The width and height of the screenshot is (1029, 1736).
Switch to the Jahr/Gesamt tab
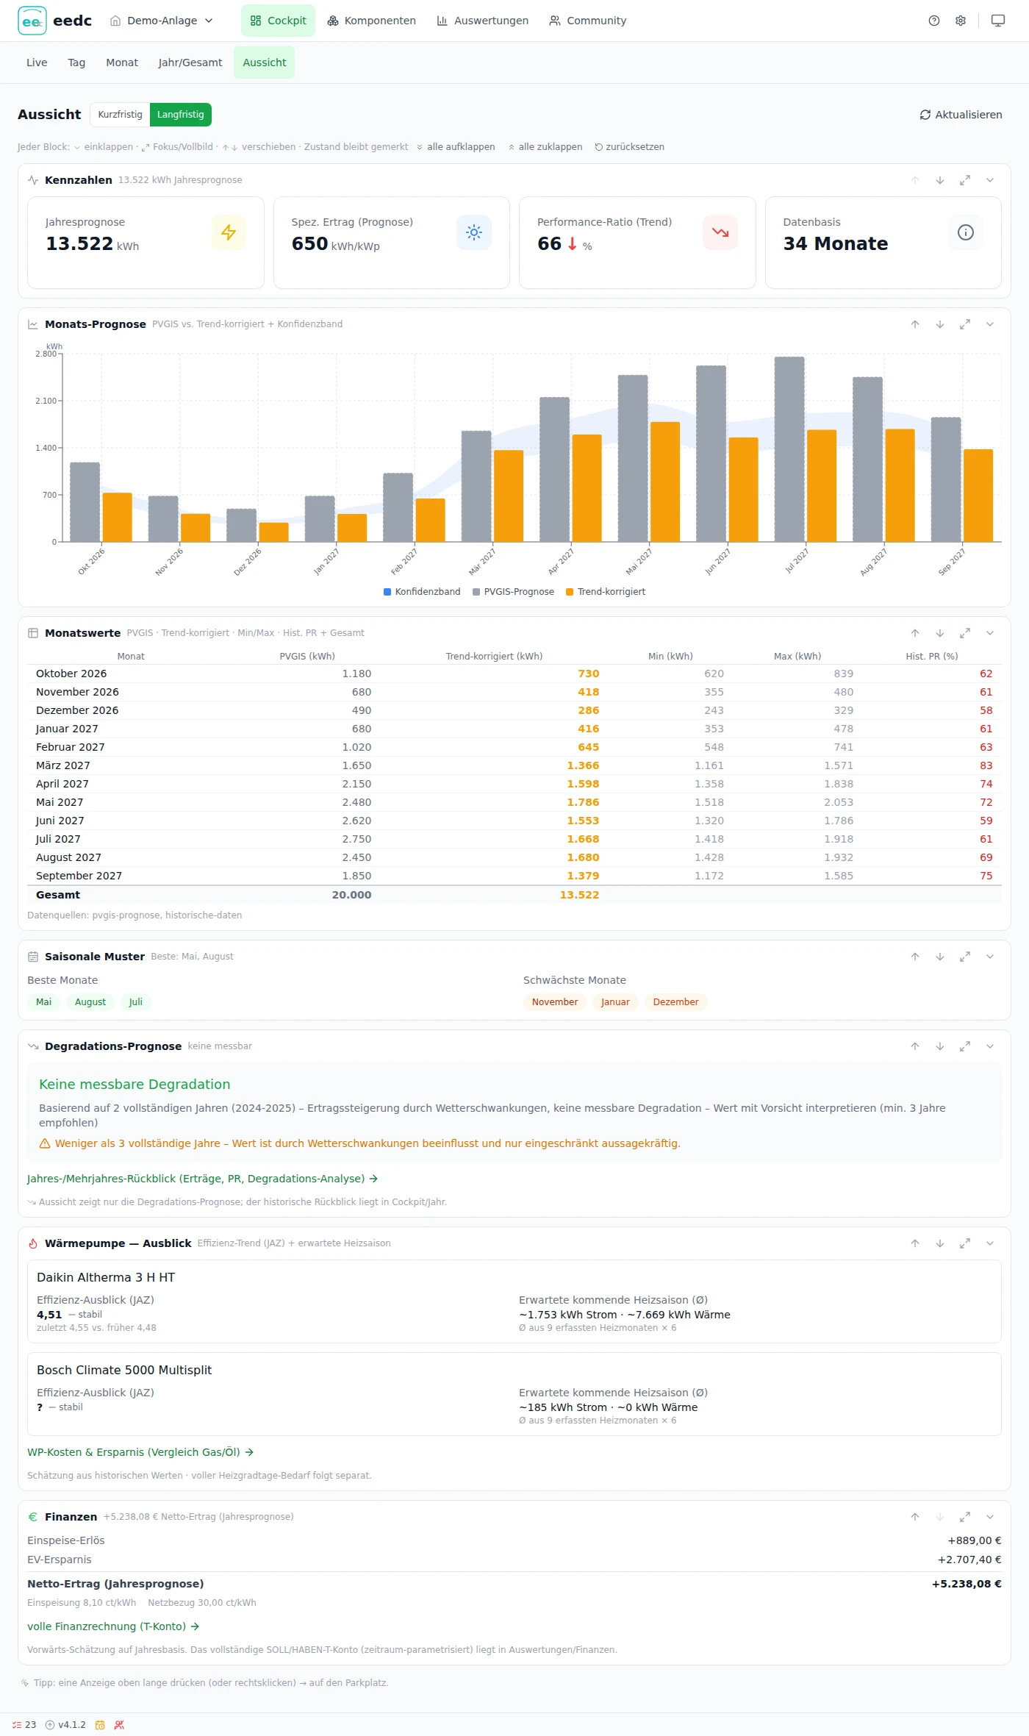tap(190, 62)
